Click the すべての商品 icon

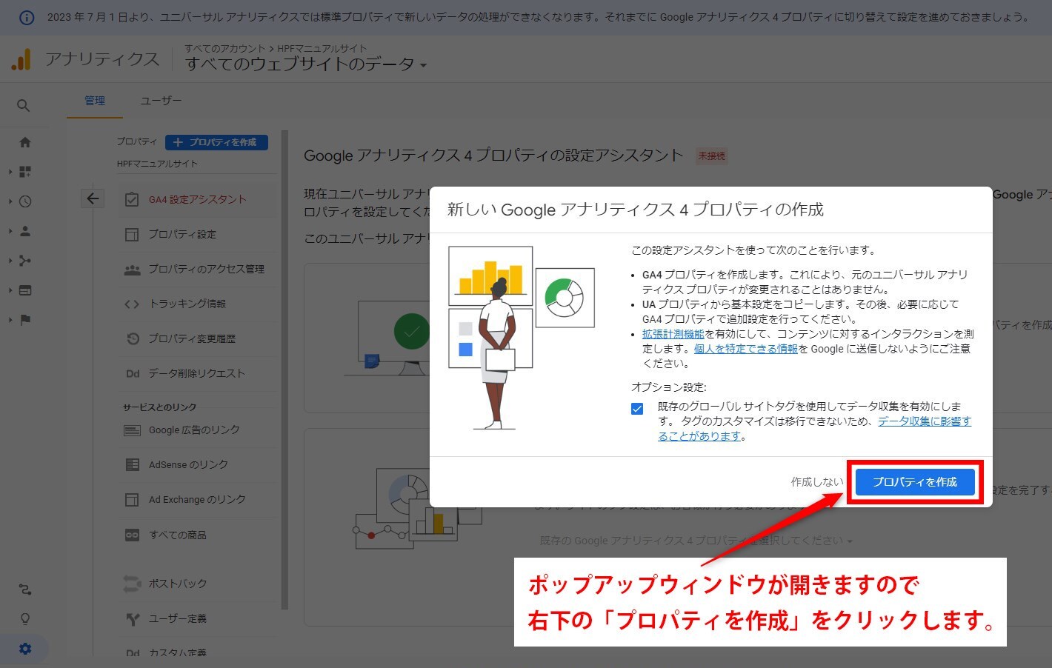pyautogui.click(x=132, y=535)
